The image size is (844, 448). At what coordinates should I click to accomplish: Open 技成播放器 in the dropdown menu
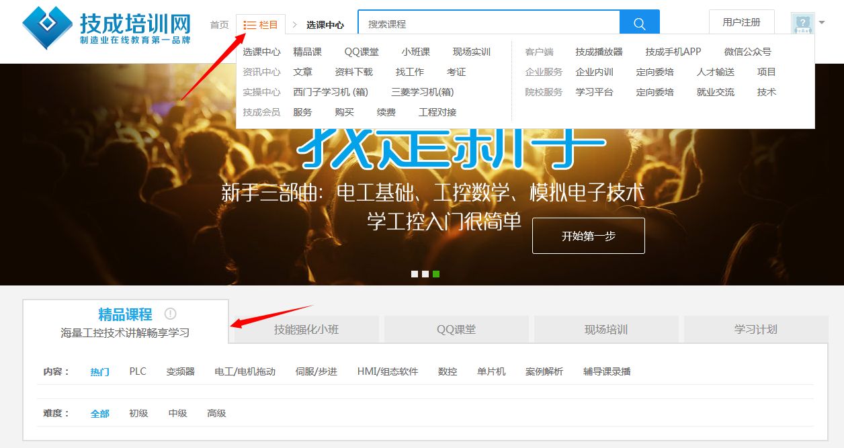599,52
